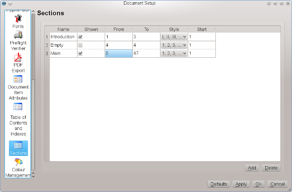Select From cell of Empty row

[119, 45]
